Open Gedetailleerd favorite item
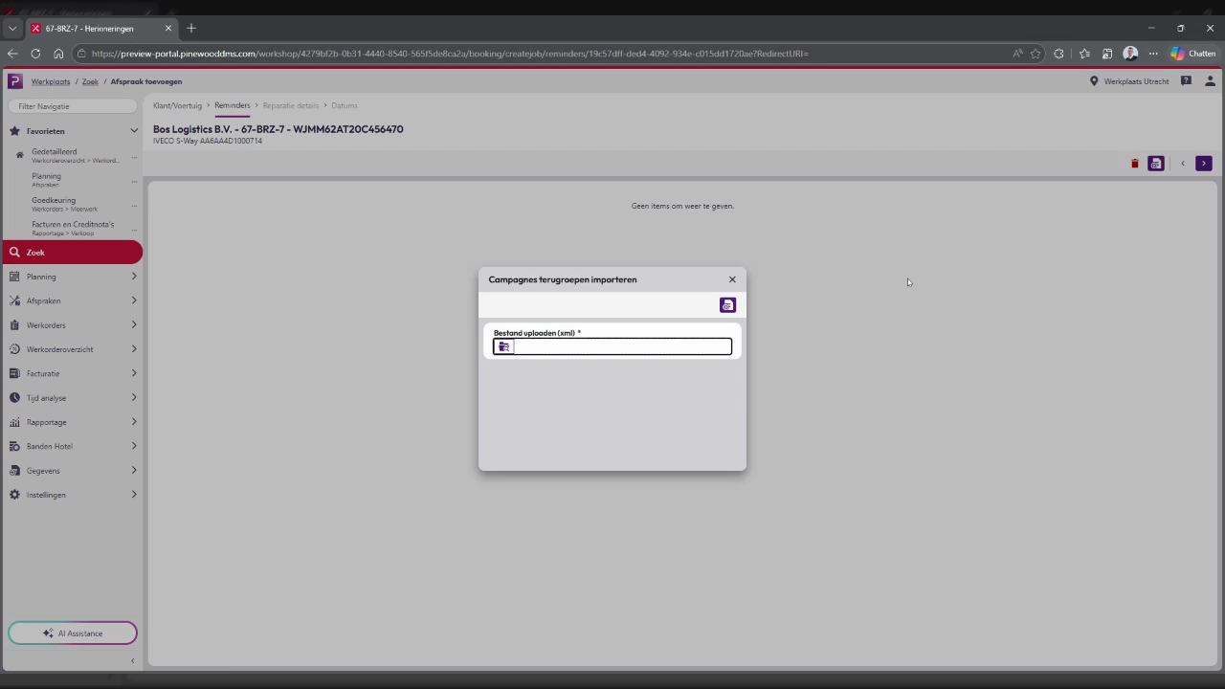 pos(75,155)
